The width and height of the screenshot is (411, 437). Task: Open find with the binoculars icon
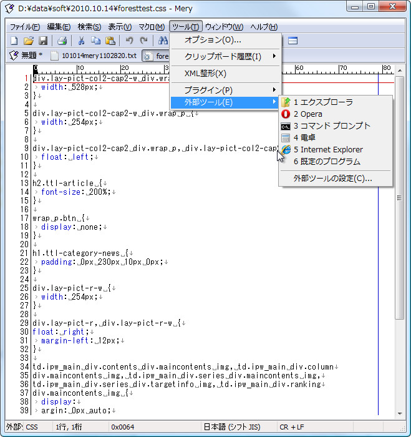[x=163, y=41]
